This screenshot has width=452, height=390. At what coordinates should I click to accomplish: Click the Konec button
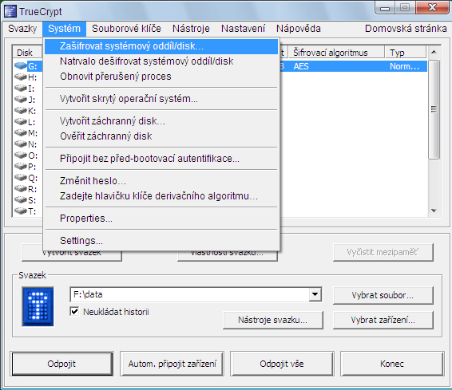pos(392,364)
